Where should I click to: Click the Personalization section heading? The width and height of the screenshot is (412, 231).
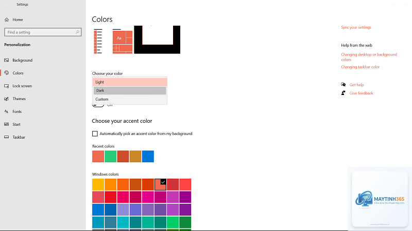pyautogui.click(x=17, y=45)
